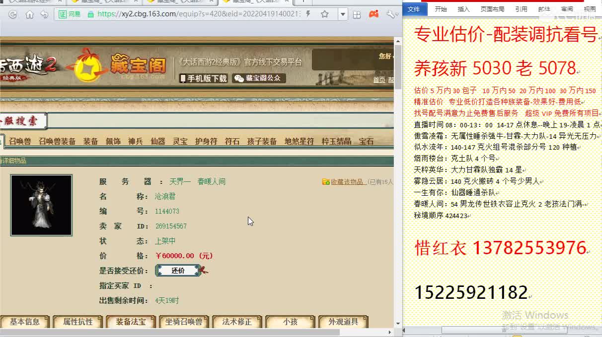Open the 符石 category tab

(x=232, y=141)
